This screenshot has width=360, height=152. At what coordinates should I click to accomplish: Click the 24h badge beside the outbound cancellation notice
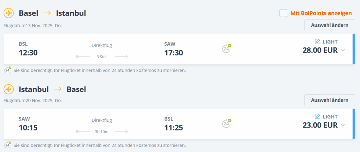[x=8, y=70]
